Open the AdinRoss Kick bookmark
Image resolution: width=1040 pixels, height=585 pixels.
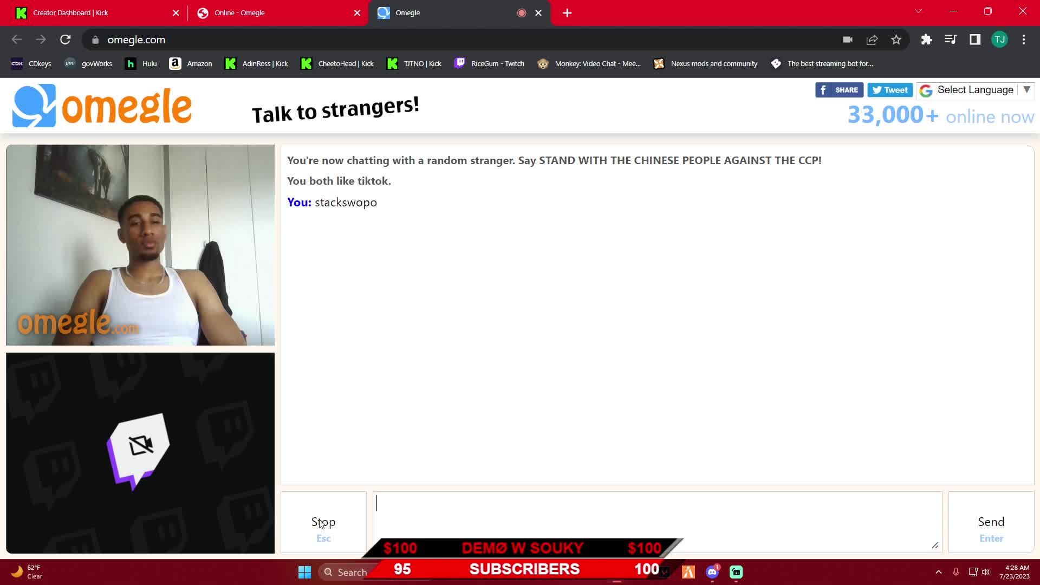(257, 63)
